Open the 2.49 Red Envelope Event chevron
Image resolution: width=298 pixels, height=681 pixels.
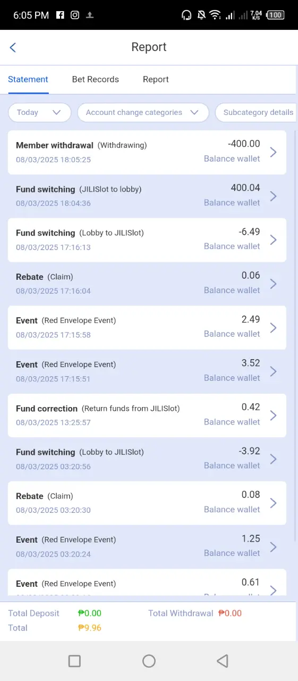pyautogui.click(x=273, y=328)
